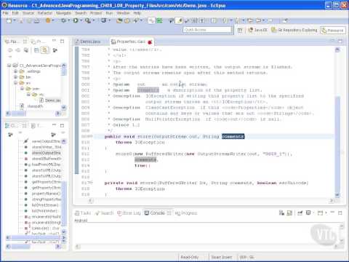Screen dimensions: 349x262
Task: Click the navigator Forward arrow icon
Action: 18,50
